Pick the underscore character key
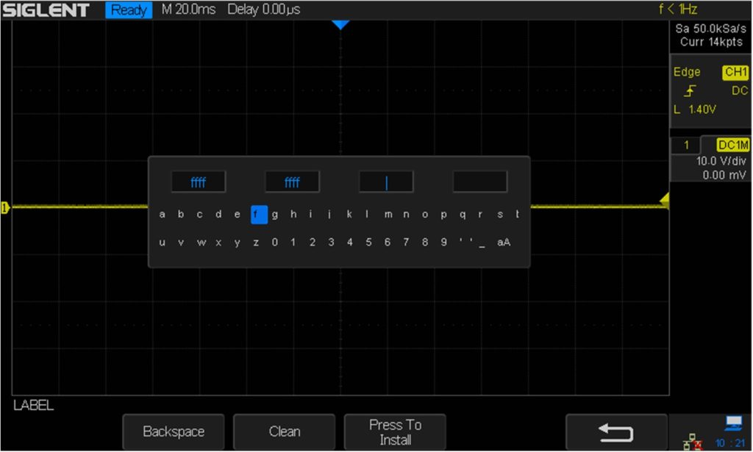Image resolution: width=753 pixels, height=452 pixels. point(482,243)
